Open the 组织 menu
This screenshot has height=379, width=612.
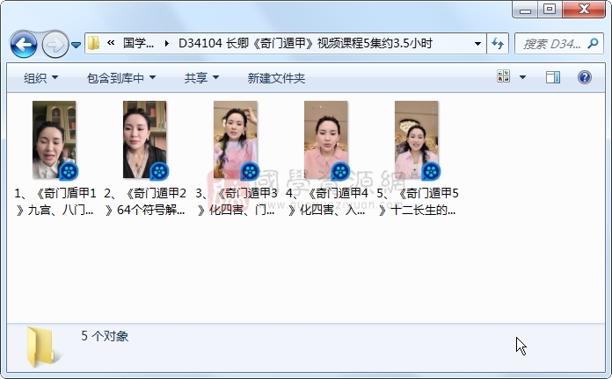coord(40,78)
